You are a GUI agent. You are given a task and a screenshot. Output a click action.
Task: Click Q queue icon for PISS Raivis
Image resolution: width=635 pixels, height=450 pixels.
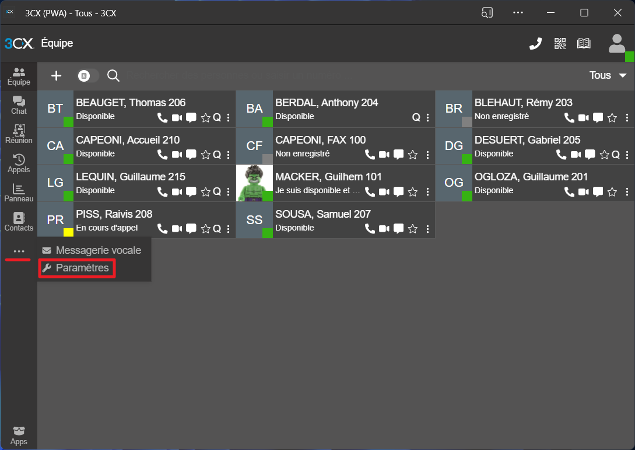(217, 229)
